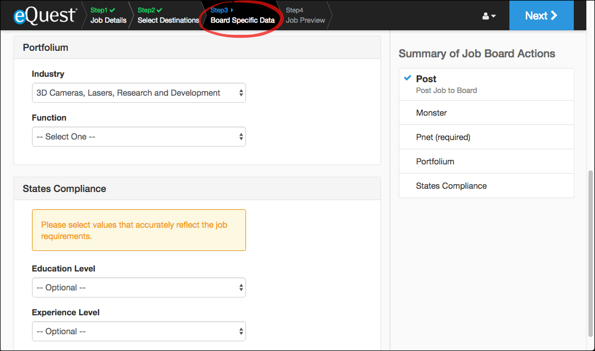This screenshot has width=595, height=351.
Task: Click the blue arrow beside Step3
Action: pyautogui.click(x=232, y=10)
